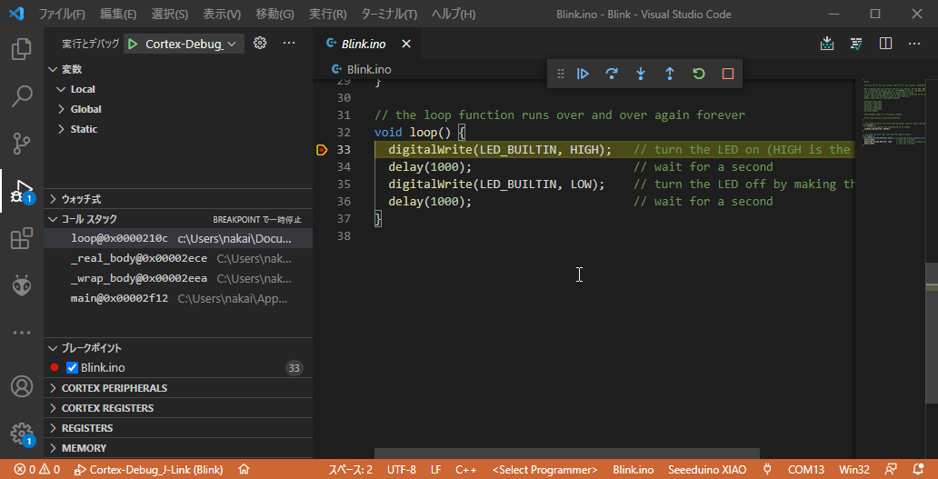Image resolution: width=938 pixels, height=479 pixels.
Task: Continue execution in the debug toolbar
Action: pos(583,74)
